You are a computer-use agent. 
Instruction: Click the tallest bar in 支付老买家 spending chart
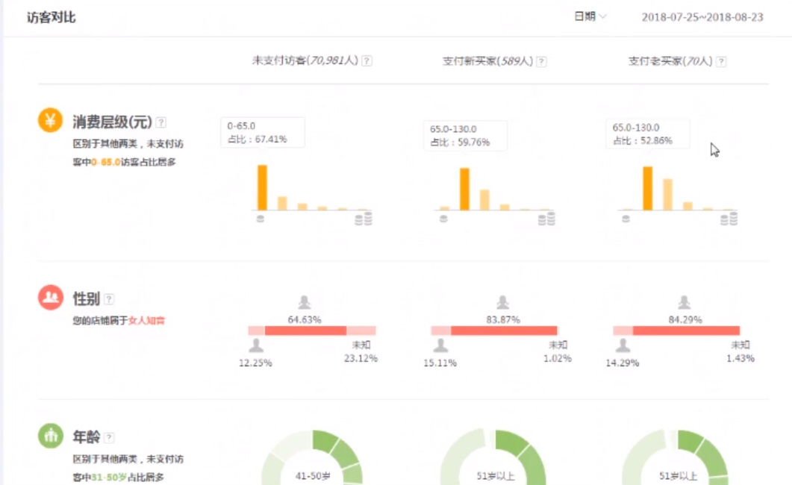tap(647, 188)
